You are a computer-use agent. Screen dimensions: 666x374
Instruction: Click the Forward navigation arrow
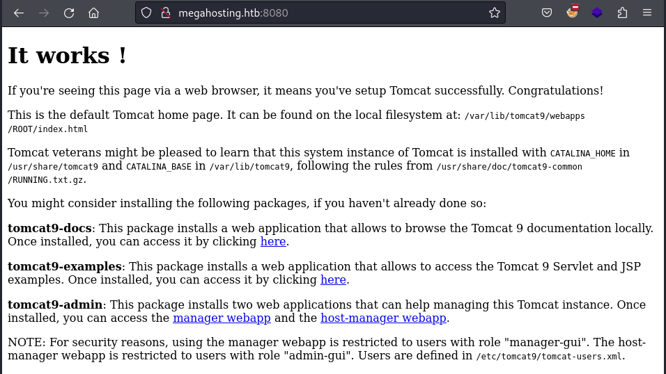(44, 13)
